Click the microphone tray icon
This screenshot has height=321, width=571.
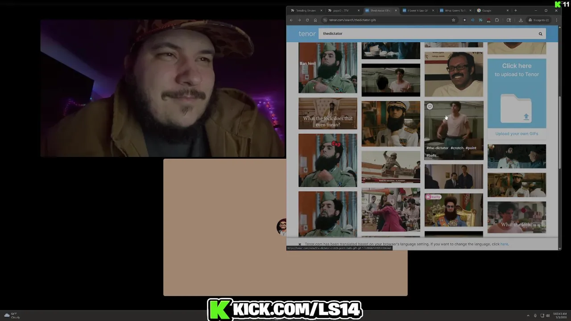[535, 316]
